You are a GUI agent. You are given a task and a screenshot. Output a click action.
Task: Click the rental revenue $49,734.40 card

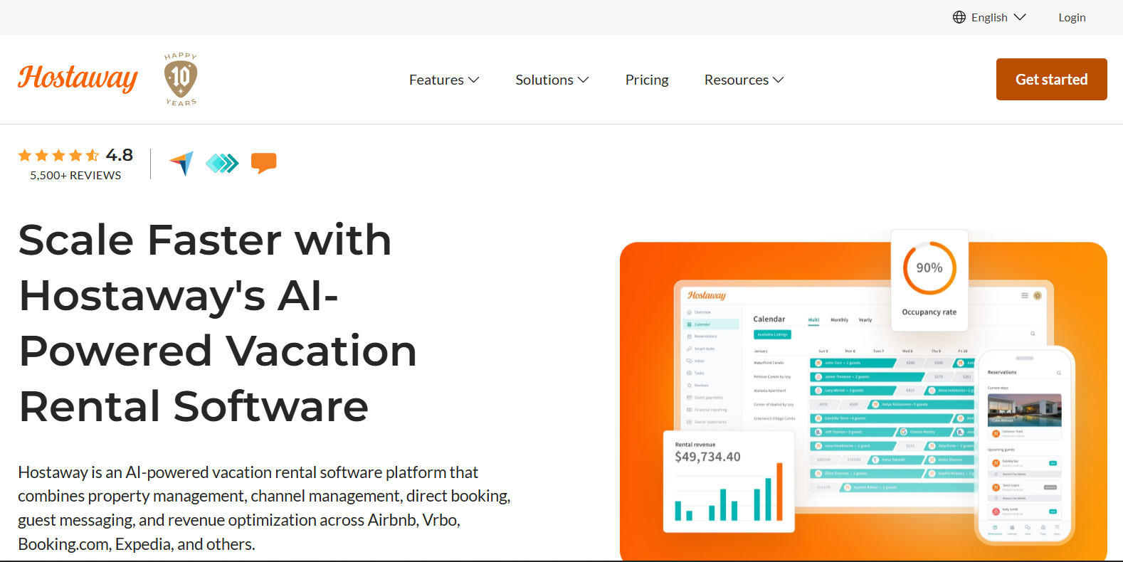click(x=729, y=481)
